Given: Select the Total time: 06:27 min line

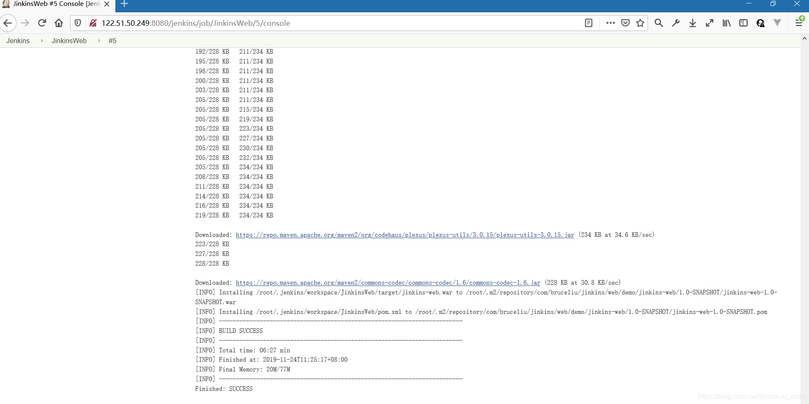Looking at the screenshot, I should [x=242, y=350].
